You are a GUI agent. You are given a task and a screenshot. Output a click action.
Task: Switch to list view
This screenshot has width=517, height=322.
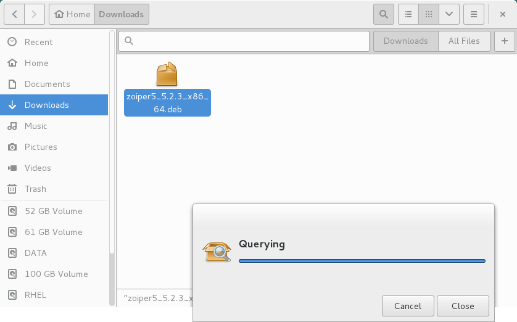[408, 14]
